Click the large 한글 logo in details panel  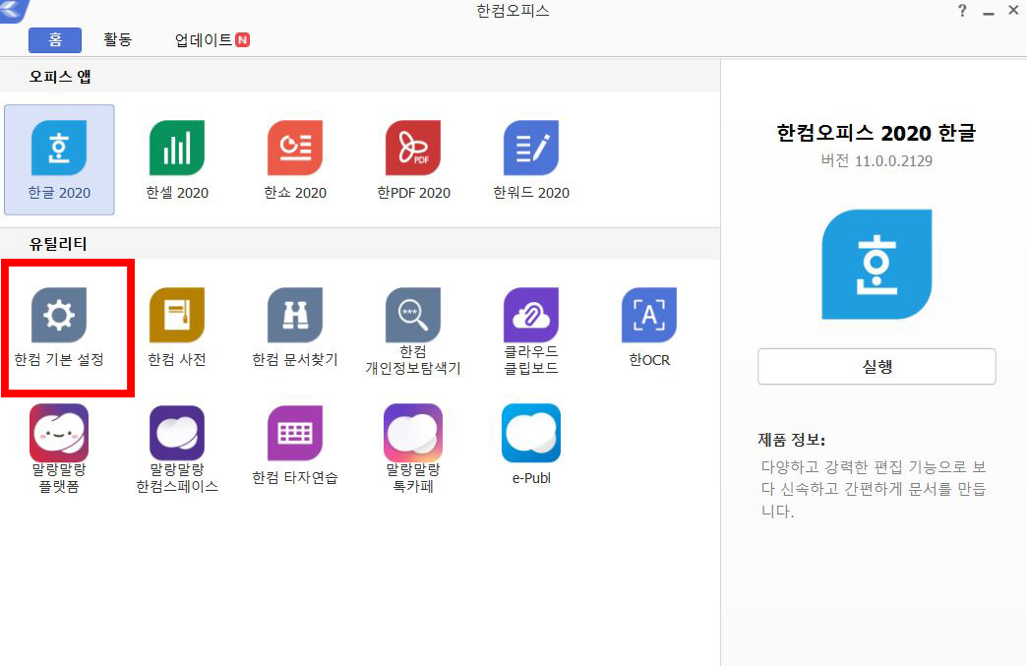coord(876,265)
